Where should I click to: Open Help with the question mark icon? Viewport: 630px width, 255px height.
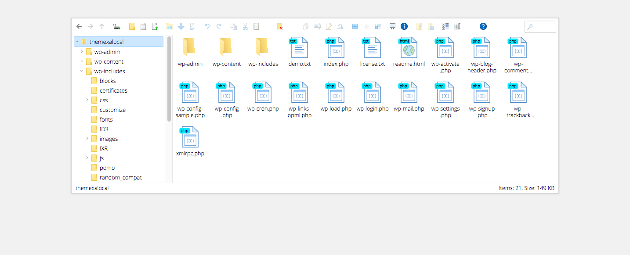tap(483, 26)
